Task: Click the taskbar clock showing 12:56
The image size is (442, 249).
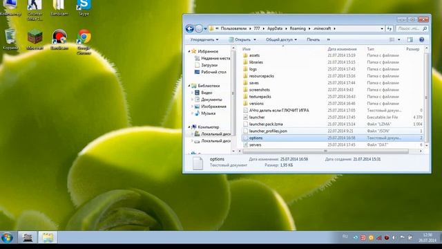Action: tap(427, 237)
